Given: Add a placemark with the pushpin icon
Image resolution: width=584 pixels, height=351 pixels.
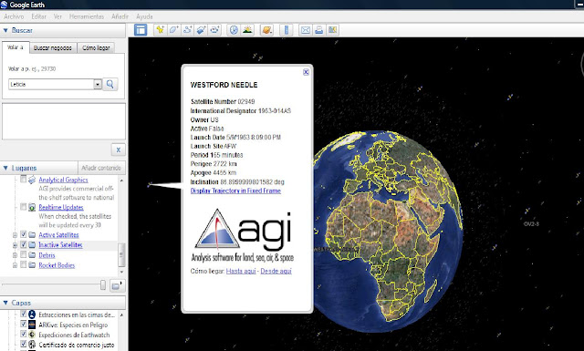Looking at the screenshot, I should point(161,30).
